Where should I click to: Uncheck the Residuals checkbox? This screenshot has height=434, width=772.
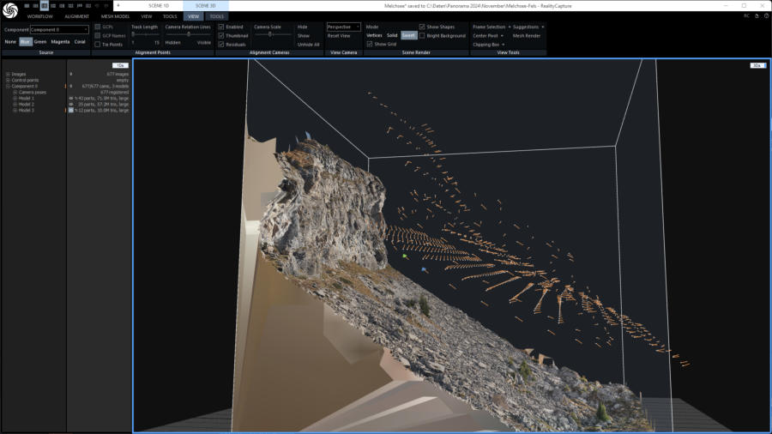coord(221,44)
